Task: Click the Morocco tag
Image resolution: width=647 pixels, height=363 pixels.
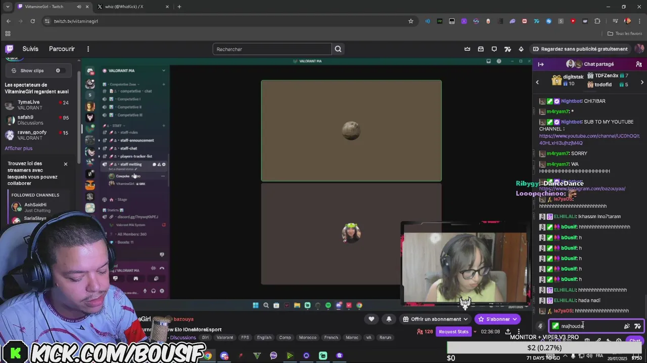Action: tap(307, 338)
